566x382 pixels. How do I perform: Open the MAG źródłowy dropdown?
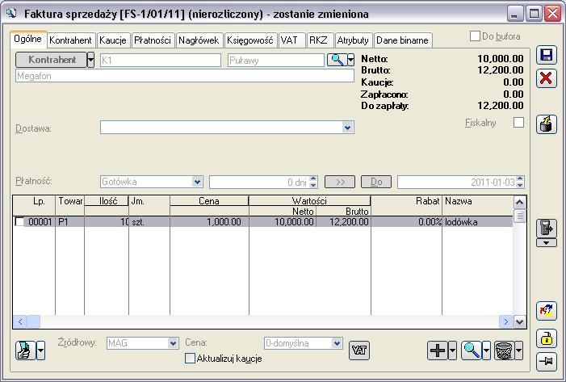click(x=174, y=343)
